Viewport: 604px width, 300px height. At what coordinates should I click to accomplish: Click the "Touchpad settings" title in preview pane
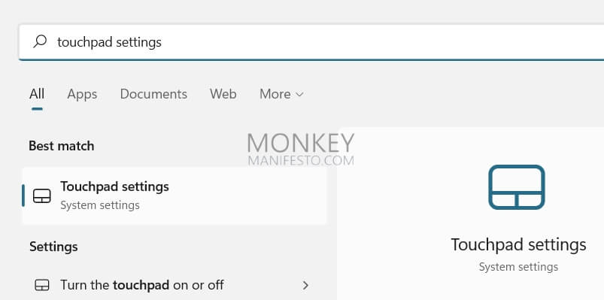[518, 244]
